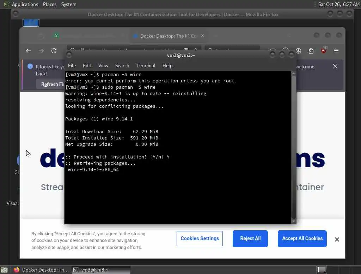Open the terminal Help menu
The image size is (361, 274).
167,66
